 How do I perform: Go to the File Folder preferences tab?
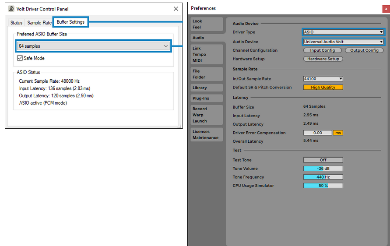point(207,74)
